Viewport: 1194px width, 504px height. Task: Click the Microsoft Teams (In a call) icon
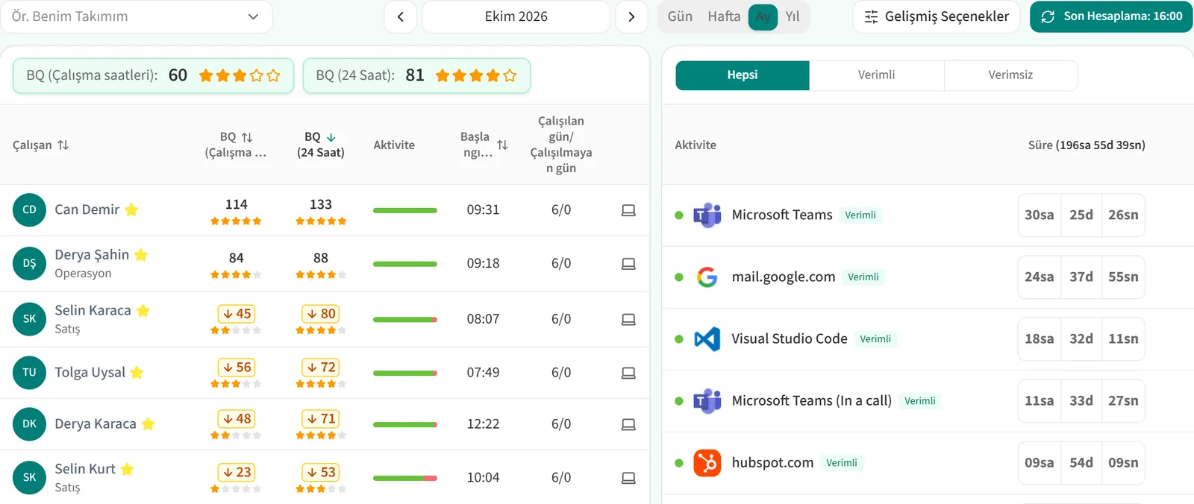707,401
